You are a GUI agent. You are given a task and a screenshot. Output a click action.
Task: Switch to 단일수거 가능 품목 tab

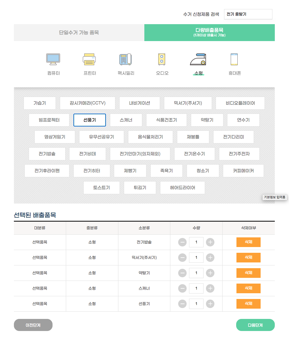(79, 33)
